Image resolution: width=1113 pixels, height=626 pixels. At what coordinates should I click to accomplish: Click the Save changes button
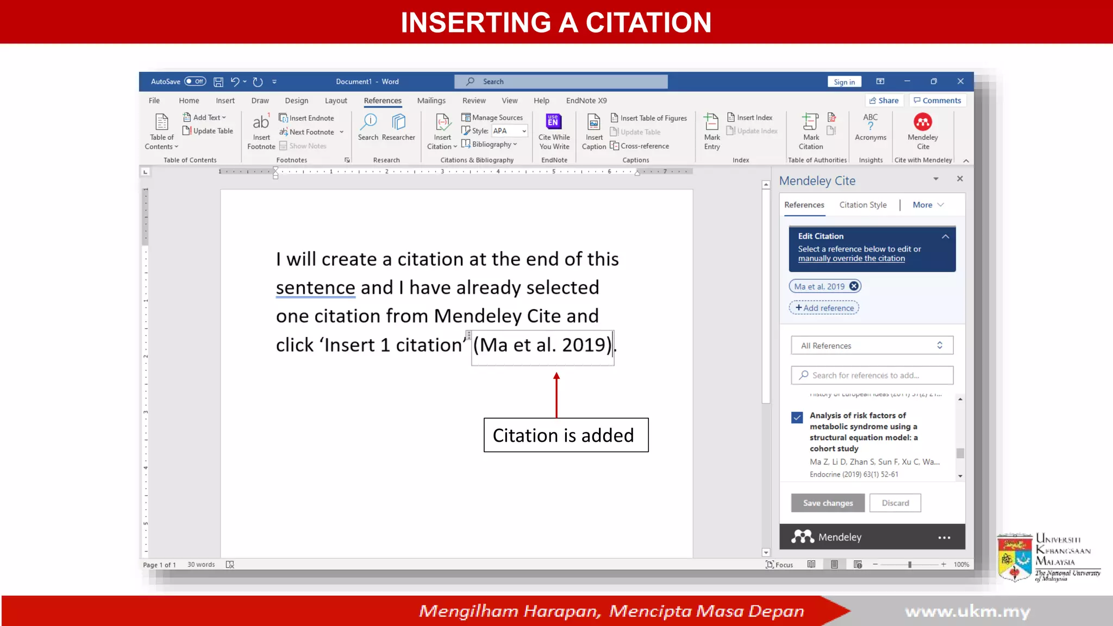pyautogui.click(x=828, y=503)
